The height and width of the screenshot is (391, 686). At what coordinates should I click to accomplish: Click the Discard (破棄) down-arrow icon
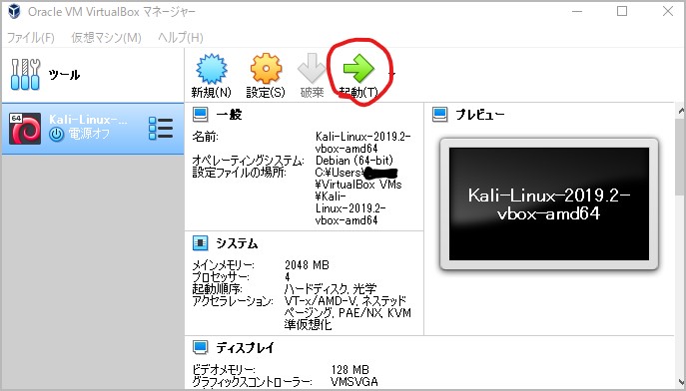pos(312,68)
